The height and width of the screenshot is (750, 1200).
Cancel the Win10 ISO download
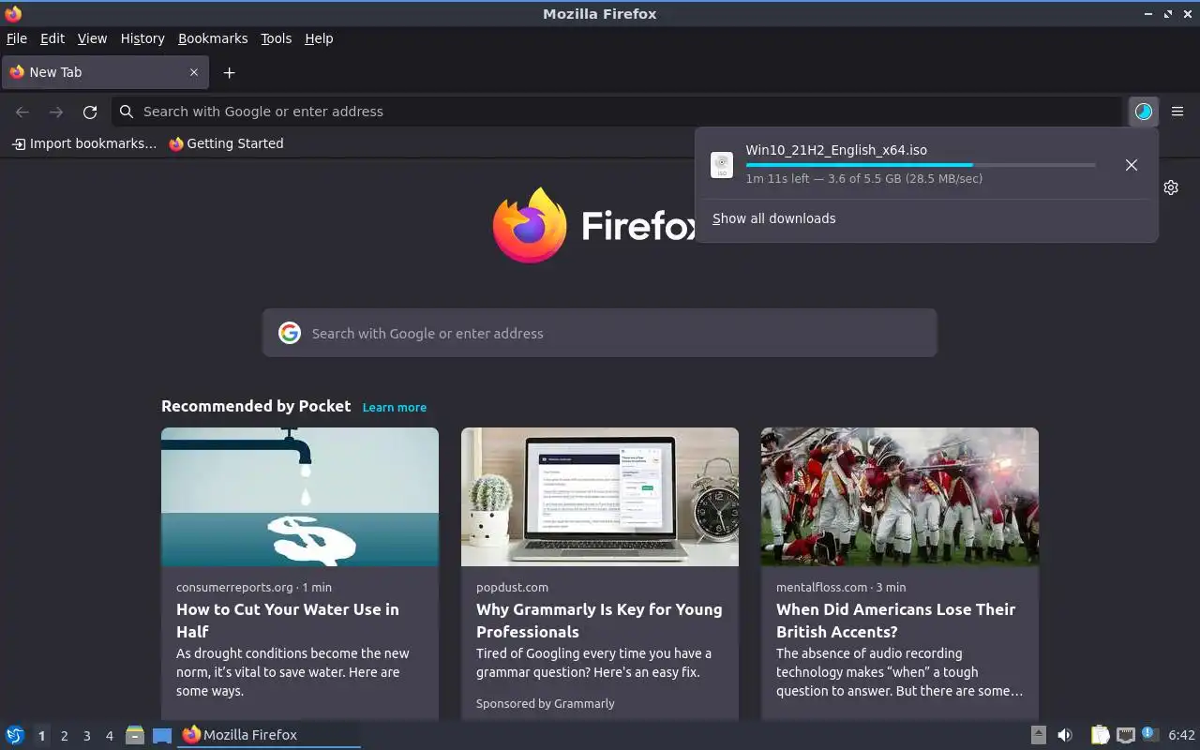click(1132, 165)
